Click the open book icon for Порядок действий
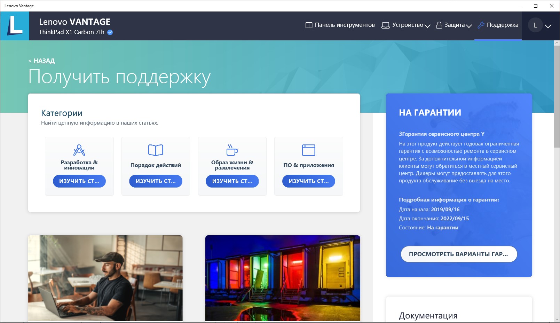 pos(156,150)
